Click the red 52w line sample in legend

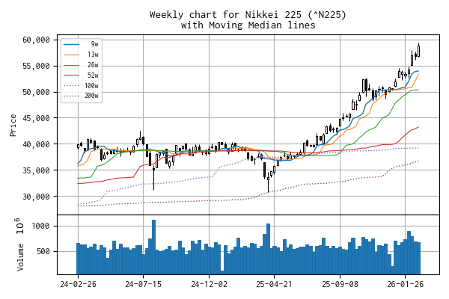pos(71,75)
